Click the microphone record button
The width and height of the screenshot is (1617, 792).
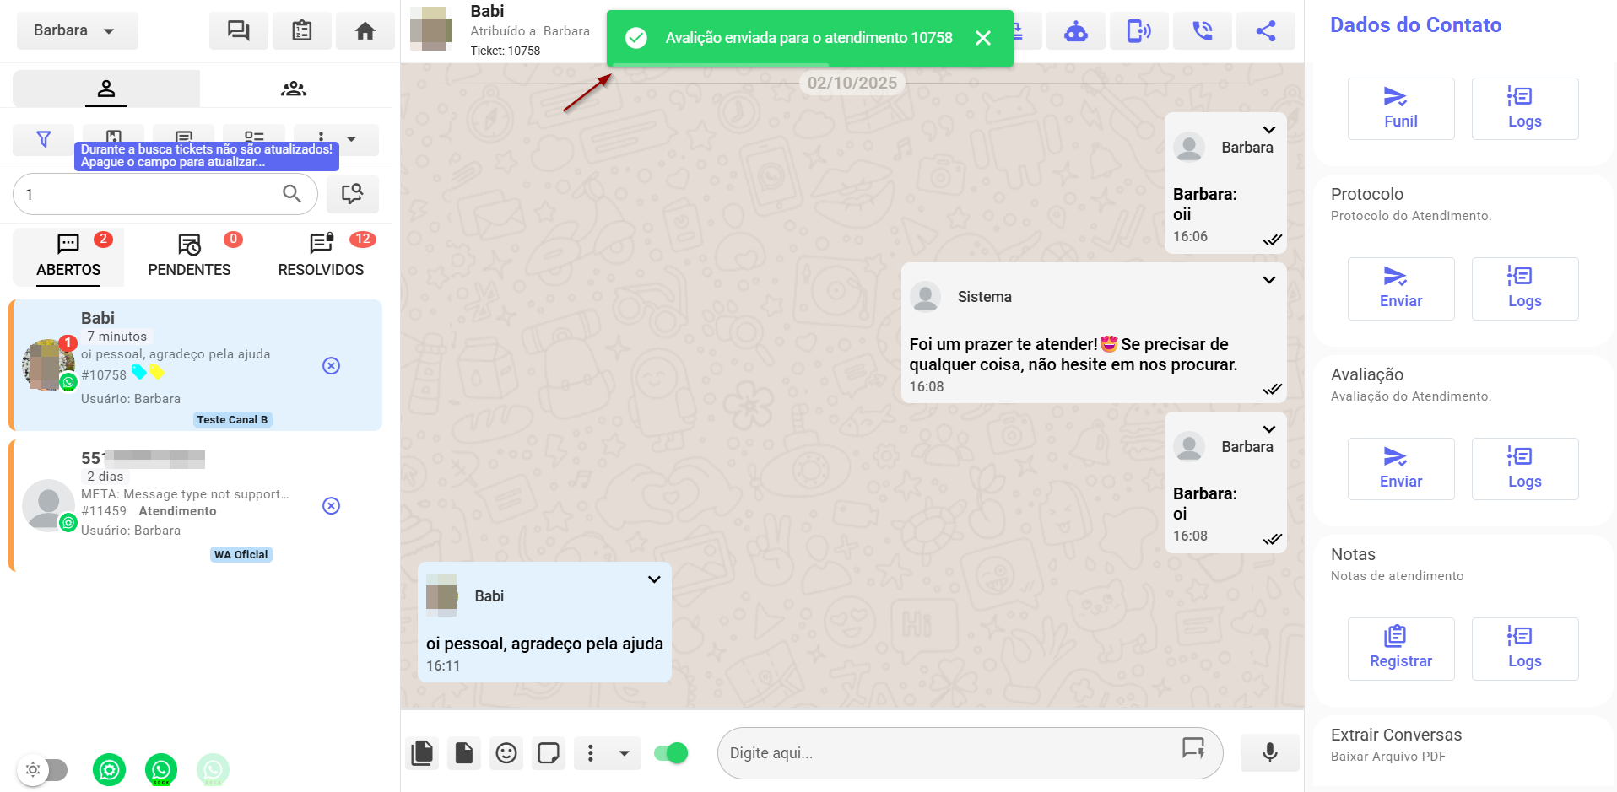pyautogui.click(x=1269, y=752)
